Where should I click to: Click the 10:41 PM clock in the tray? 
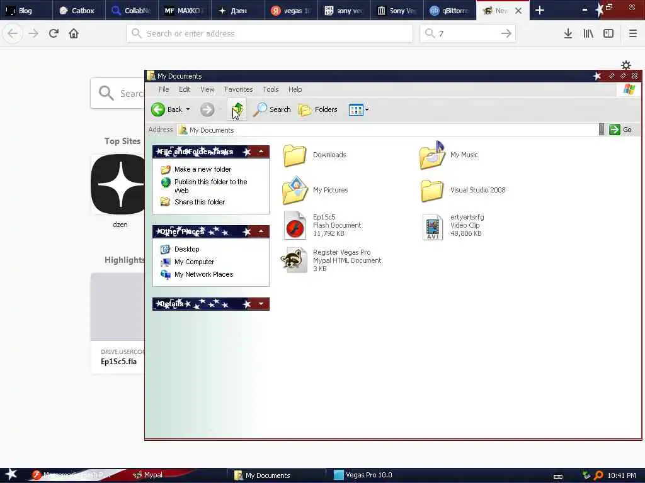622,475
